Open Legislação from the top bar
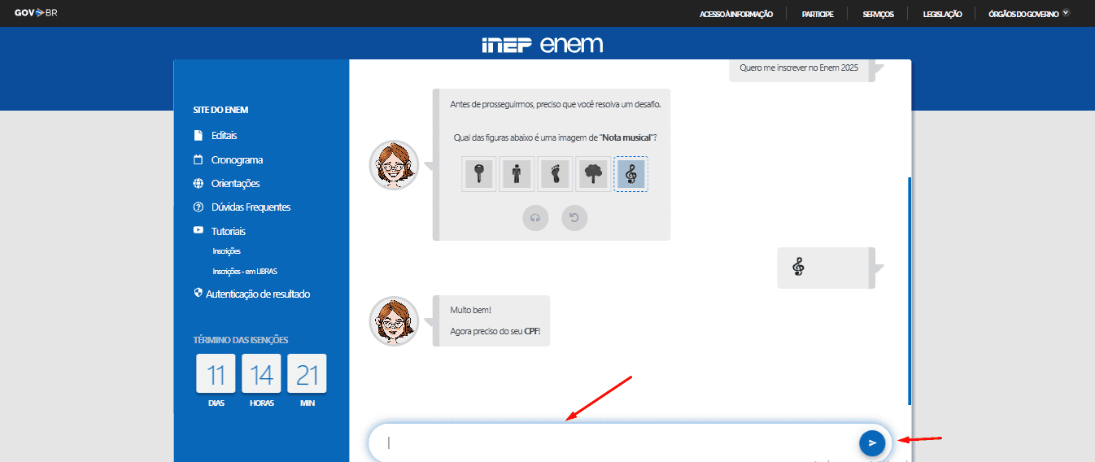 [942, 14]
